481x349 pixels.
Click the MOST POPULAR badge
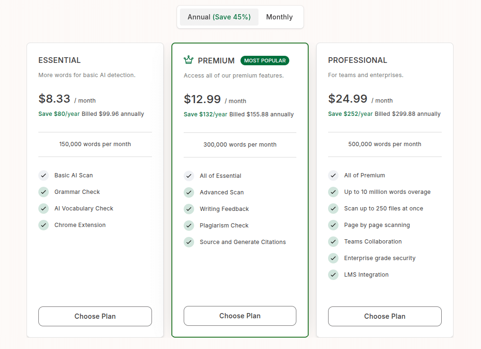pos(265,61)
